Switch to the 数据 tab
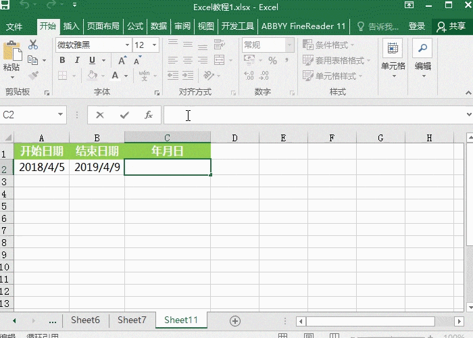Screen dimensions: 473x338 click(159, 26)
